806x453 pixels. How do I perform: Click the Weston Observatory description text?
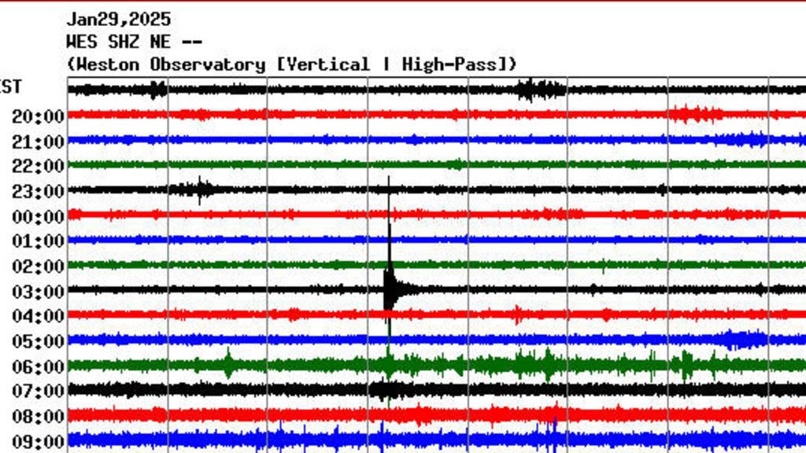[x=292, y=64]
